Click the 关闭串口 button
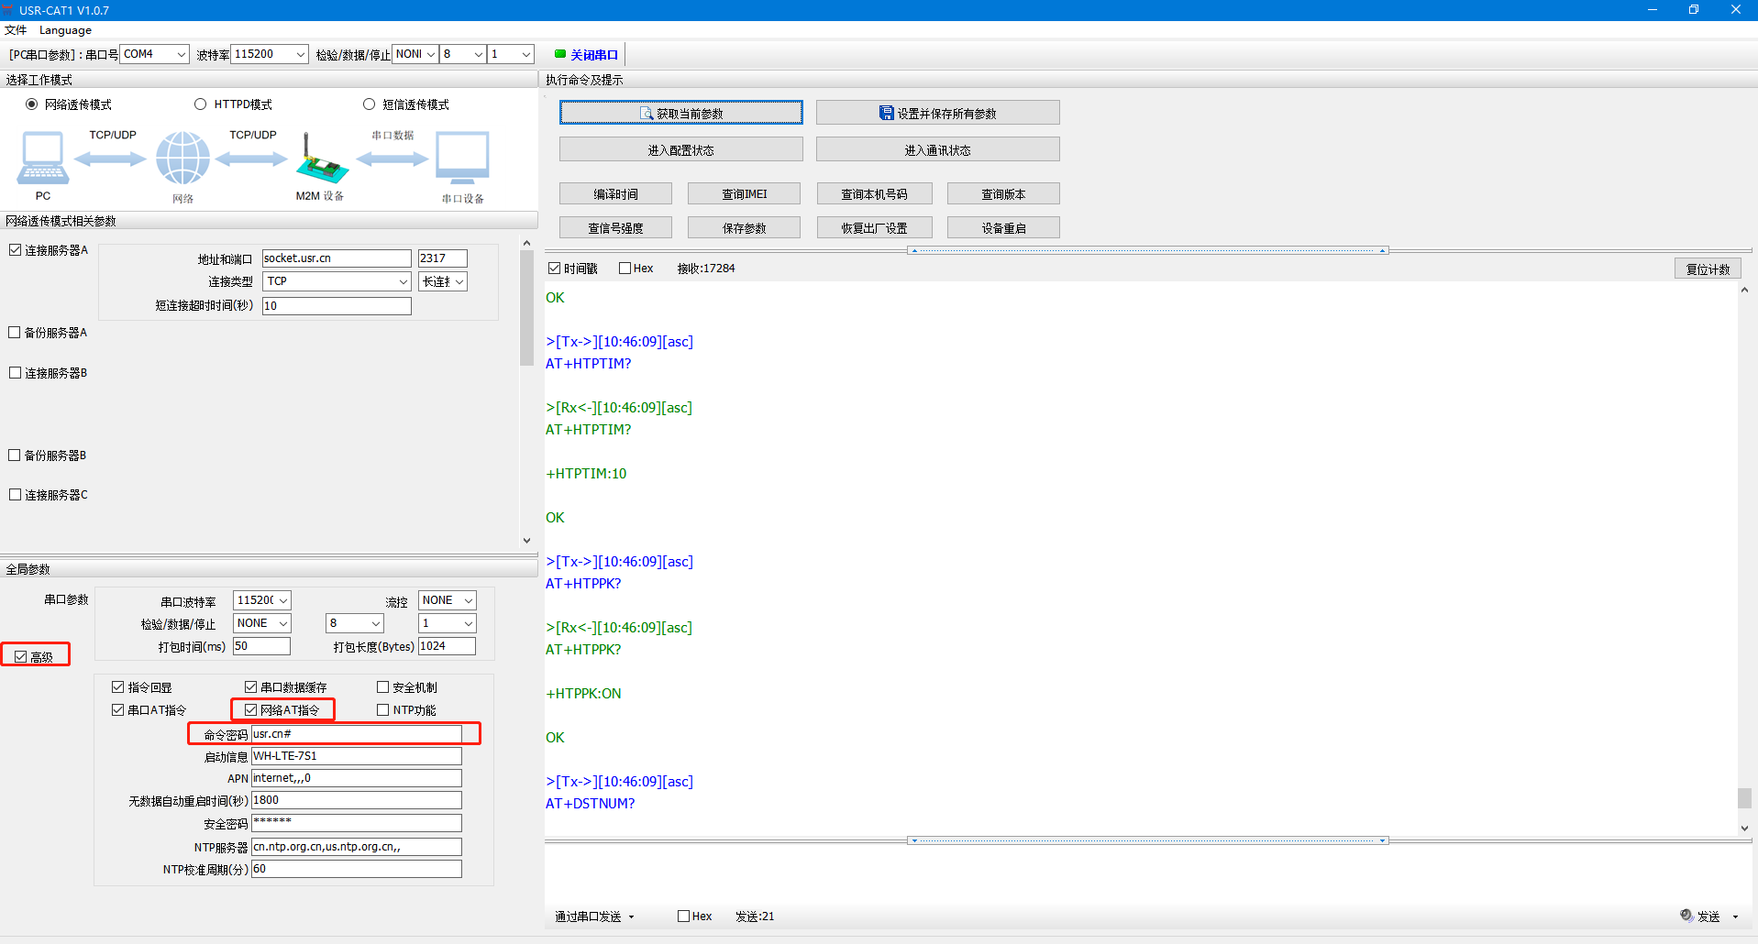Screen dimensions: 1758x944 [587, 54]
